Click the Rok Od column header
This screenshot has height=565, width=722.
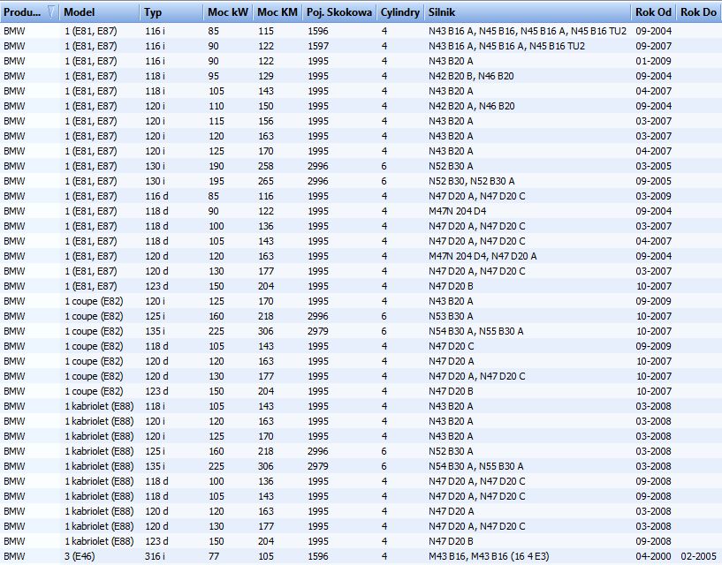coord(653,12)
